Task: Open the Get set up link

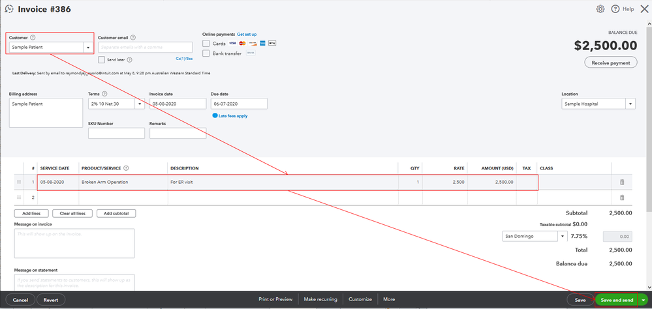Action: click(x=247, y=34)
